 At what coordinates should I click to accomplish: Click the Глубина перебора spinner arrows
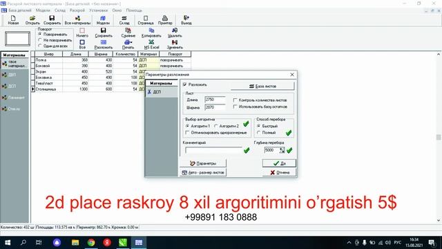(x=282, y=150)
